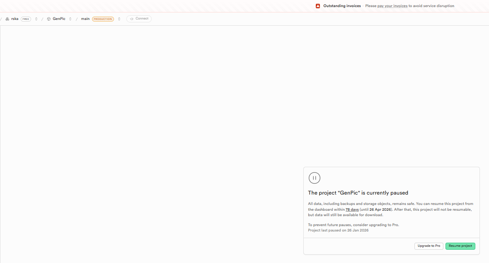Click the red outstanding invoices warning icon
The image size is (489, 263).
click(318, 6)
